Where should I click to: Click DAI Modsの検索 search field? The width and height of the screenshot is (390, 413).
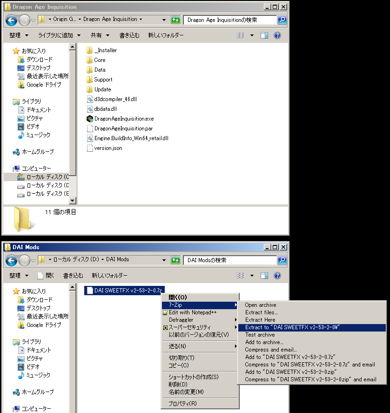point(230,260)
